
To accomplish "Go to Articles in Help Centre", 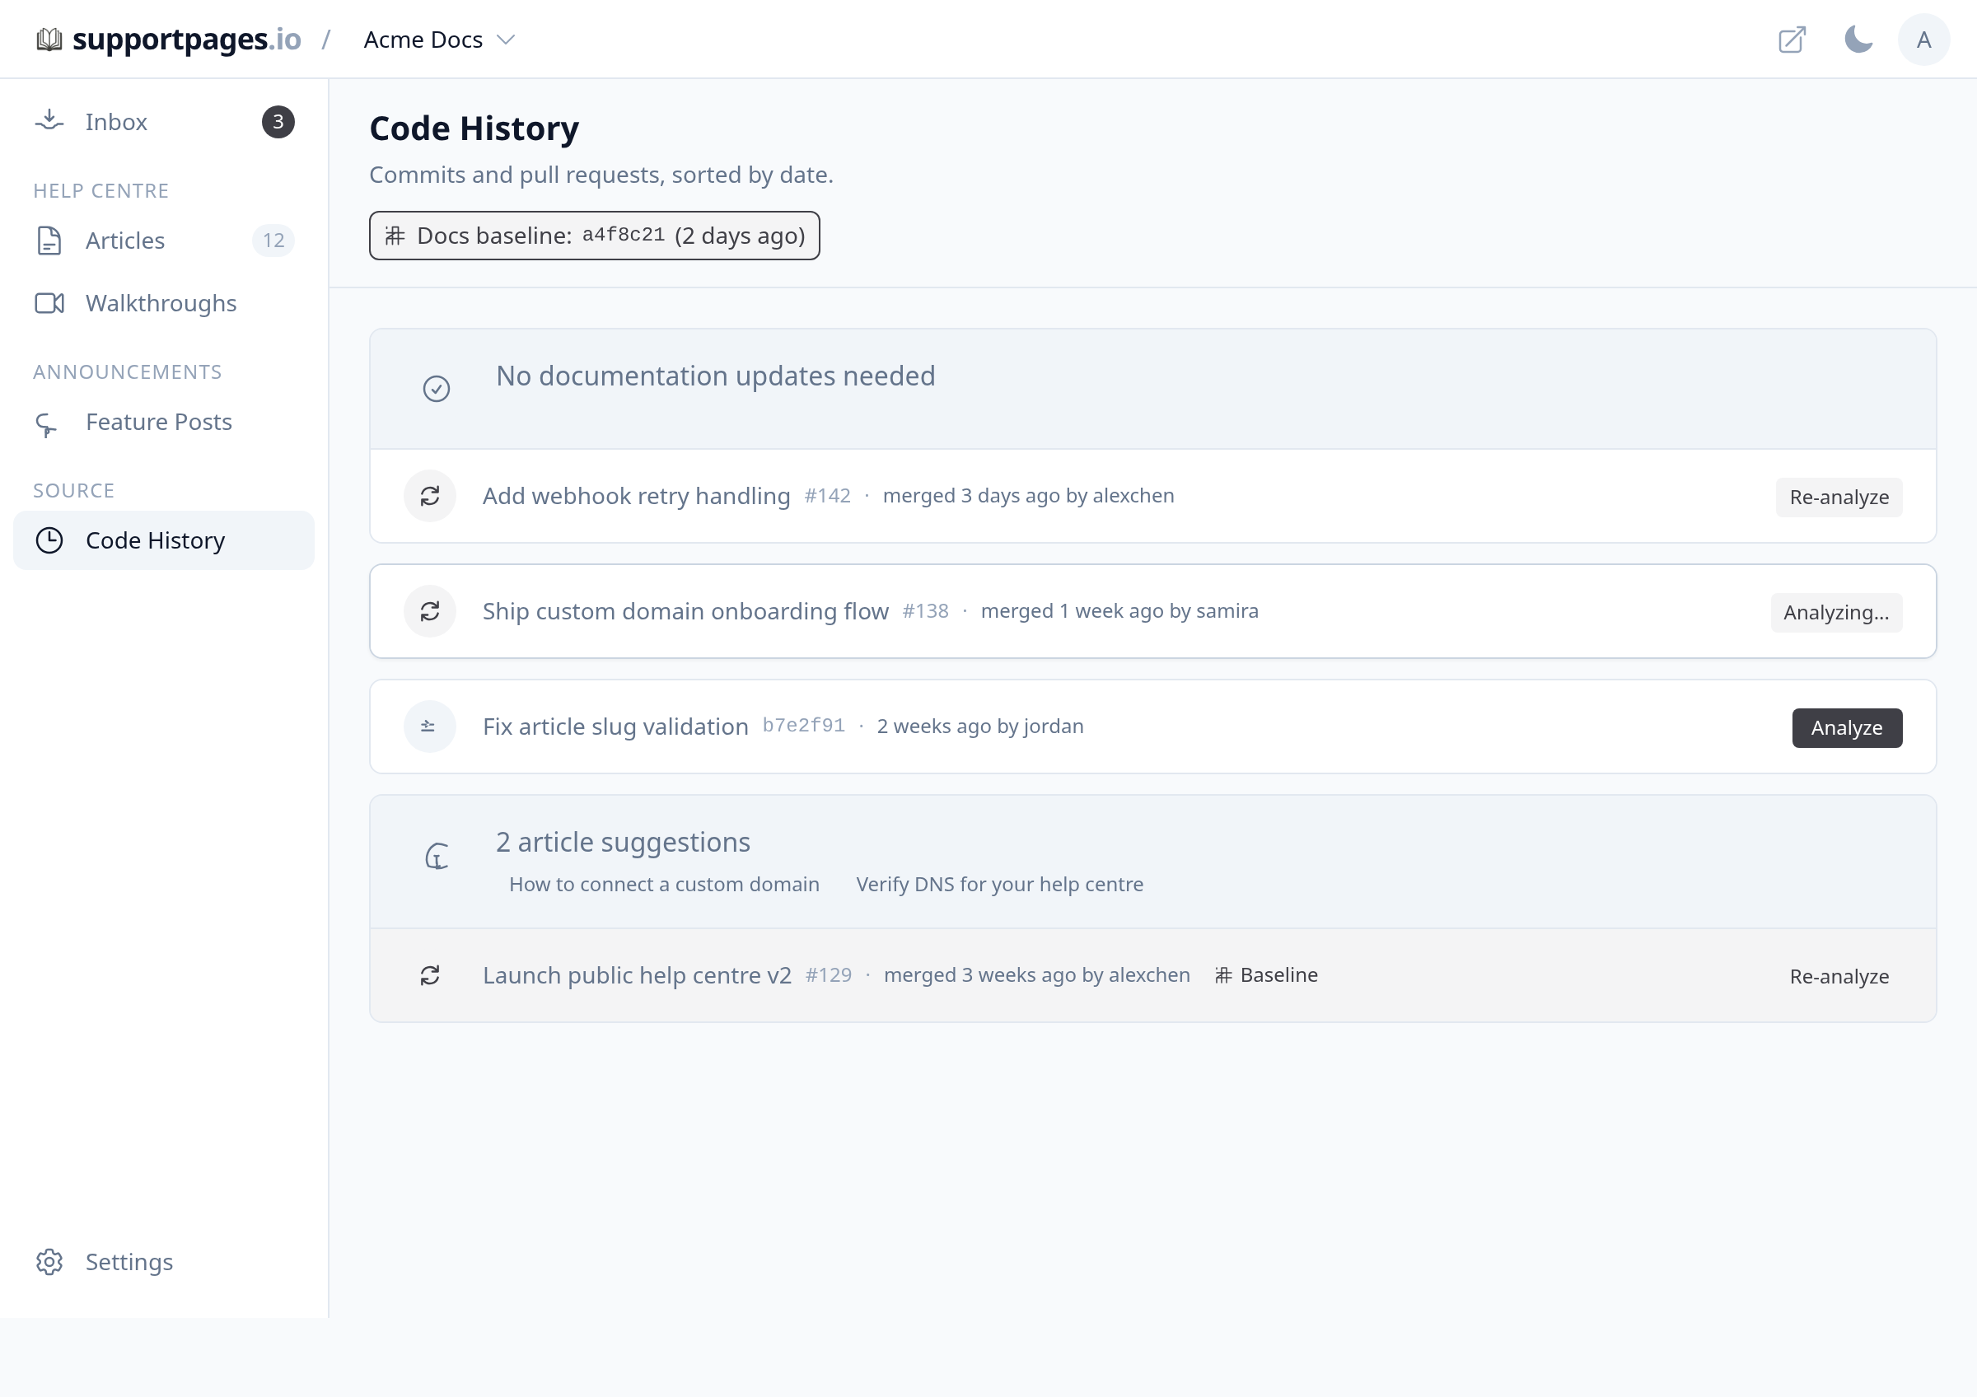I will coord(164,241).
